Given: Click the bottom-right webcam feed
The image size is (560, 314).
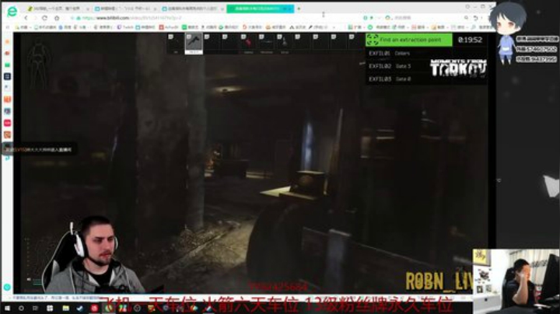Looking at the screenshot, I should click(x=516, y=281).
